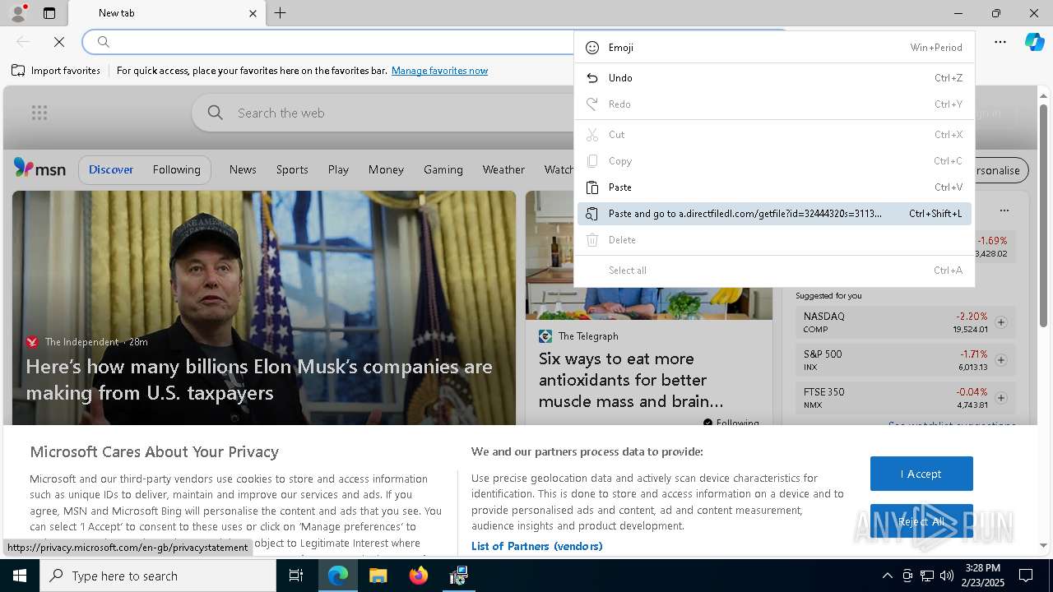Open the clock showing 3:28 PM

pyautogui.click(x=983, y=576)
